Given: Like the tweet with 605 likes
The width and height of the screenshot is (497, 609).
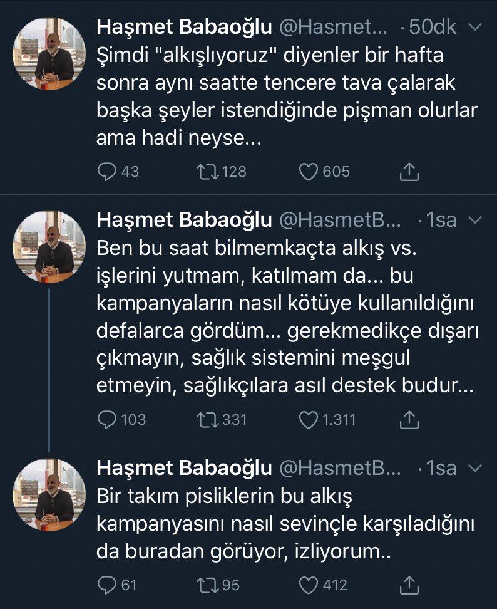Looking at the screenshot, I should (x=309, y=171).
